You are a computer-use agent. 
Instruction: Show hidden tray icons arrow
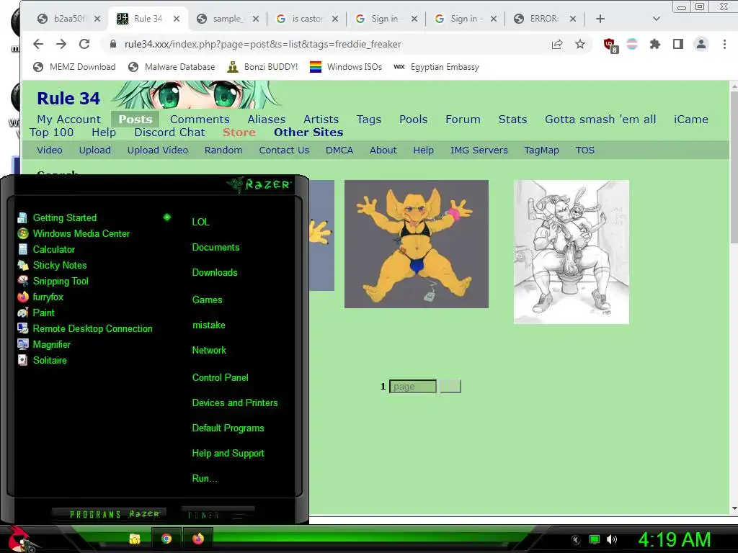coord(575,539)
